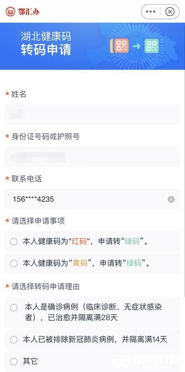The height and width of the screenshot is (372, 185).
Task: Tap the red QR code icon in banner
Action: [121, 46]
